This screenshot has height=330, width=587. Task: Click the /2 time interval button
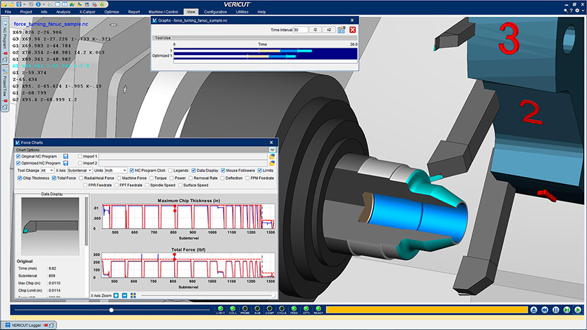[316, 29]
